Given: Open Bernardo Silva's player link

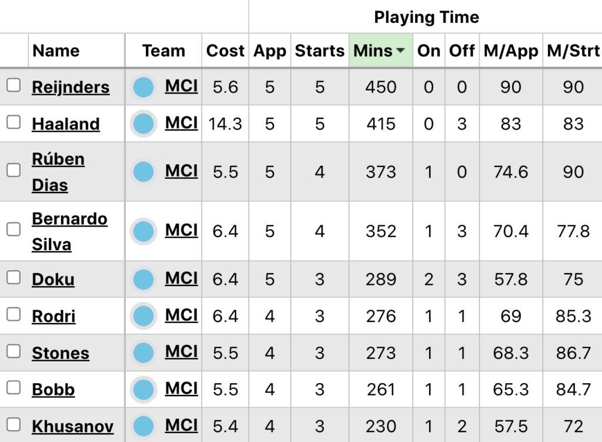Looking at the screenshot, I should coord(69,231).
